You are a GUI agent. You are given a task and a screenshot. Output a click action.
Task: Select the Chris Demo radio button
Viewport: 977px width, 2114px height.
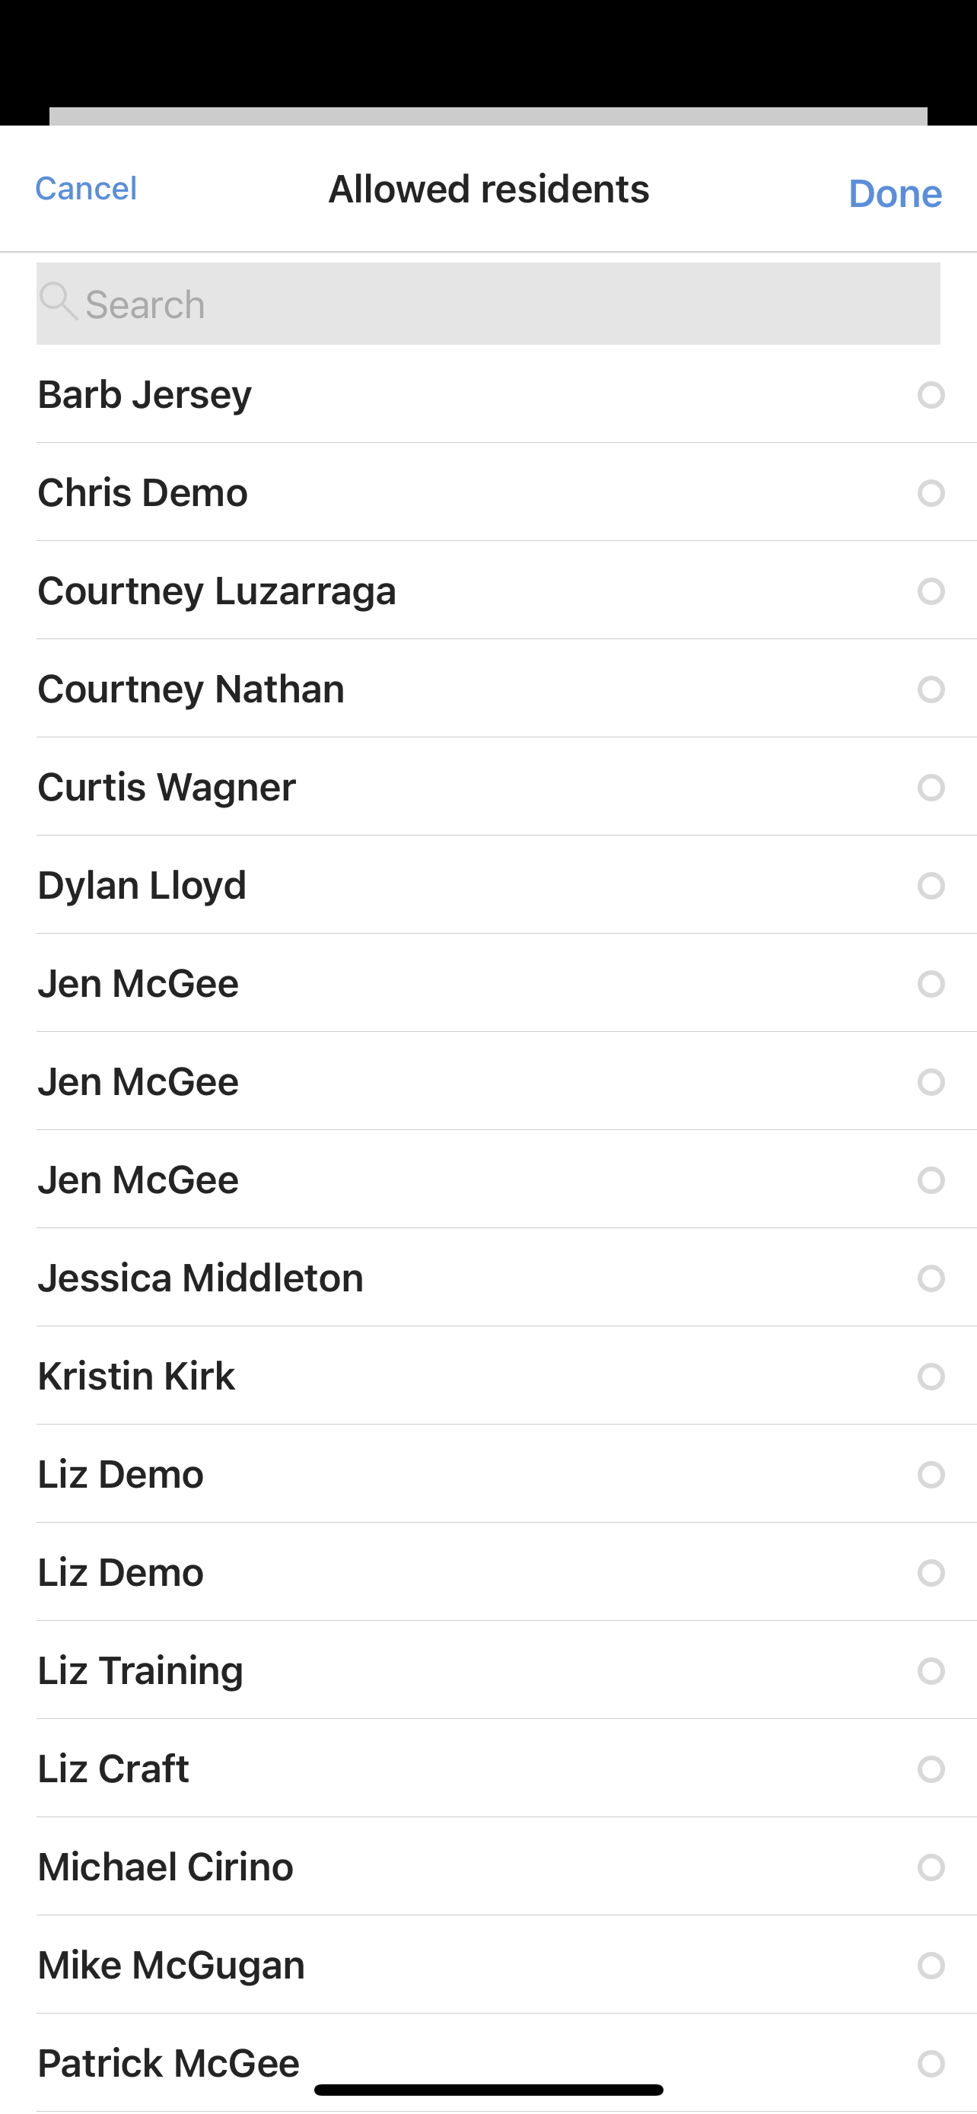(x=931, y=493)
